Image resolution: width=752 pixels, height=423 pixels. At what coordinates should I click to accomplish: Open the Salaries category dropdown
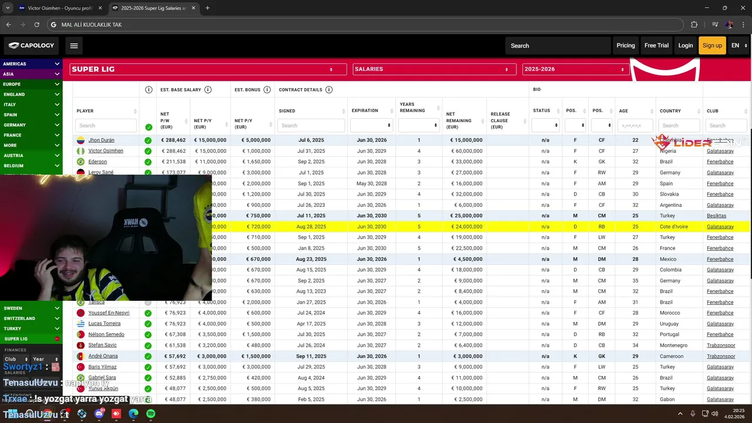(x=434, y=69)
